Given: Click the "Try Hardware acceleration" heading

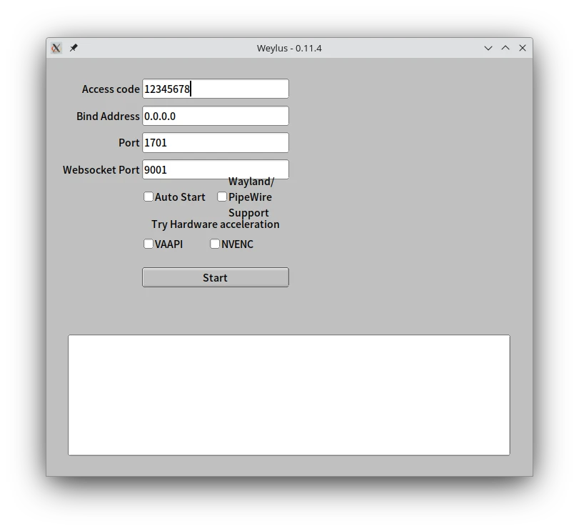Looking at the screenshot, I should pos(215,224).
